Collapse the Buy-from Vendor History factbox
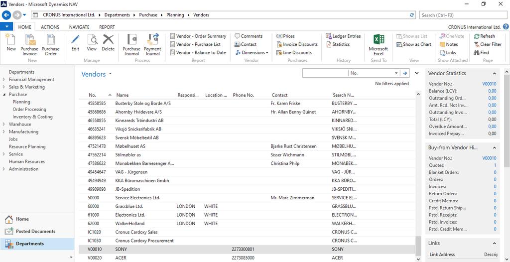 (494, 148)
